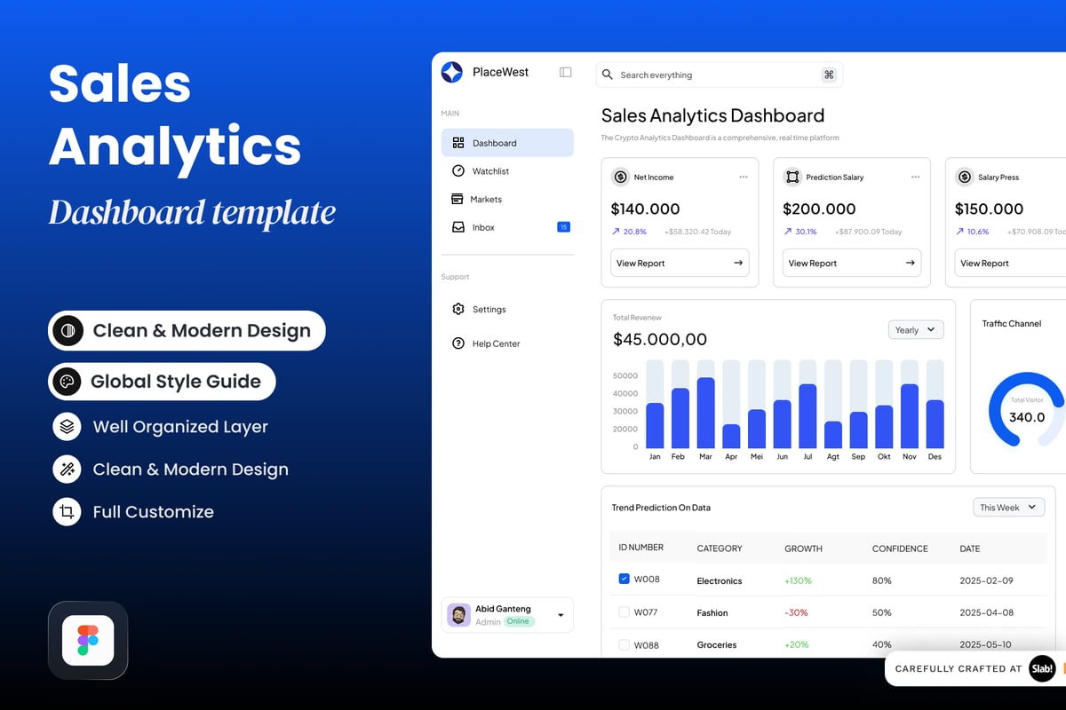Click View Report under Net Income
1066x710 pixels.
click(680, 264)
